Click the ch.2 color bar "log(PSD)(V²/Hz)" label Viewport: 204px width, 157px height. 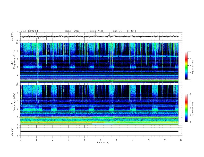193,109
